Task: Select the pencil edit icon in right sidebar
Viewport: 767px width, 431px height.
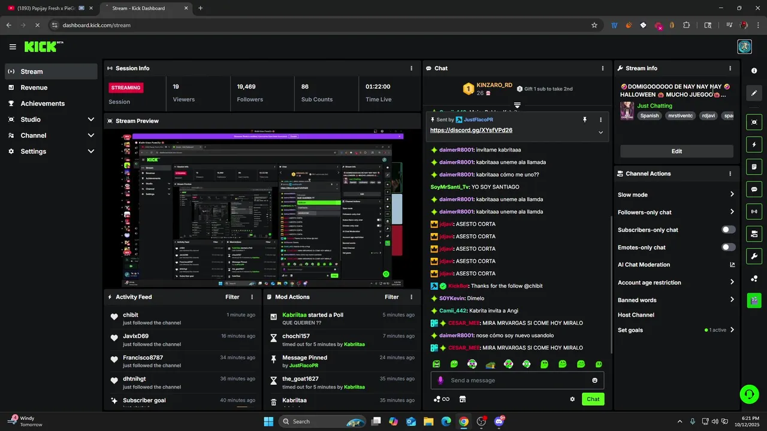Action: pyautogui.click(x=754, y=93)
